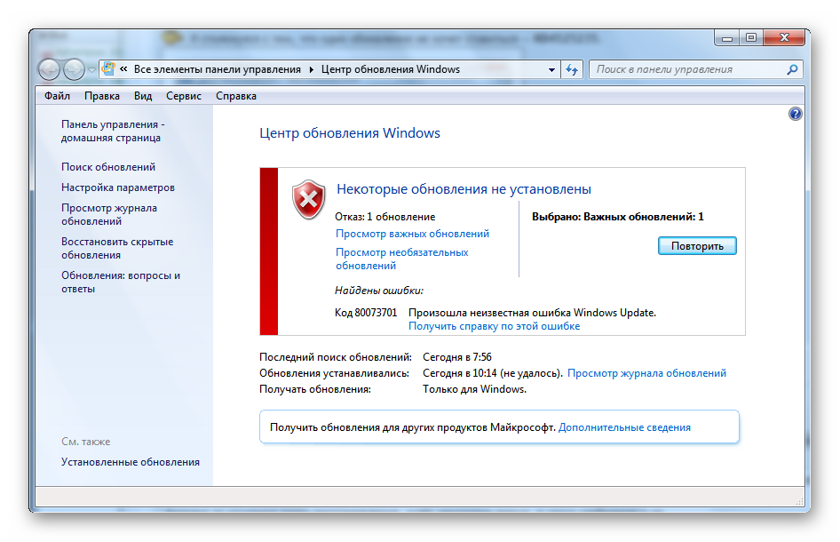Open Просмотр журнала обновлений in sidebar
This screenshot has height=542, width=840.
109,214
